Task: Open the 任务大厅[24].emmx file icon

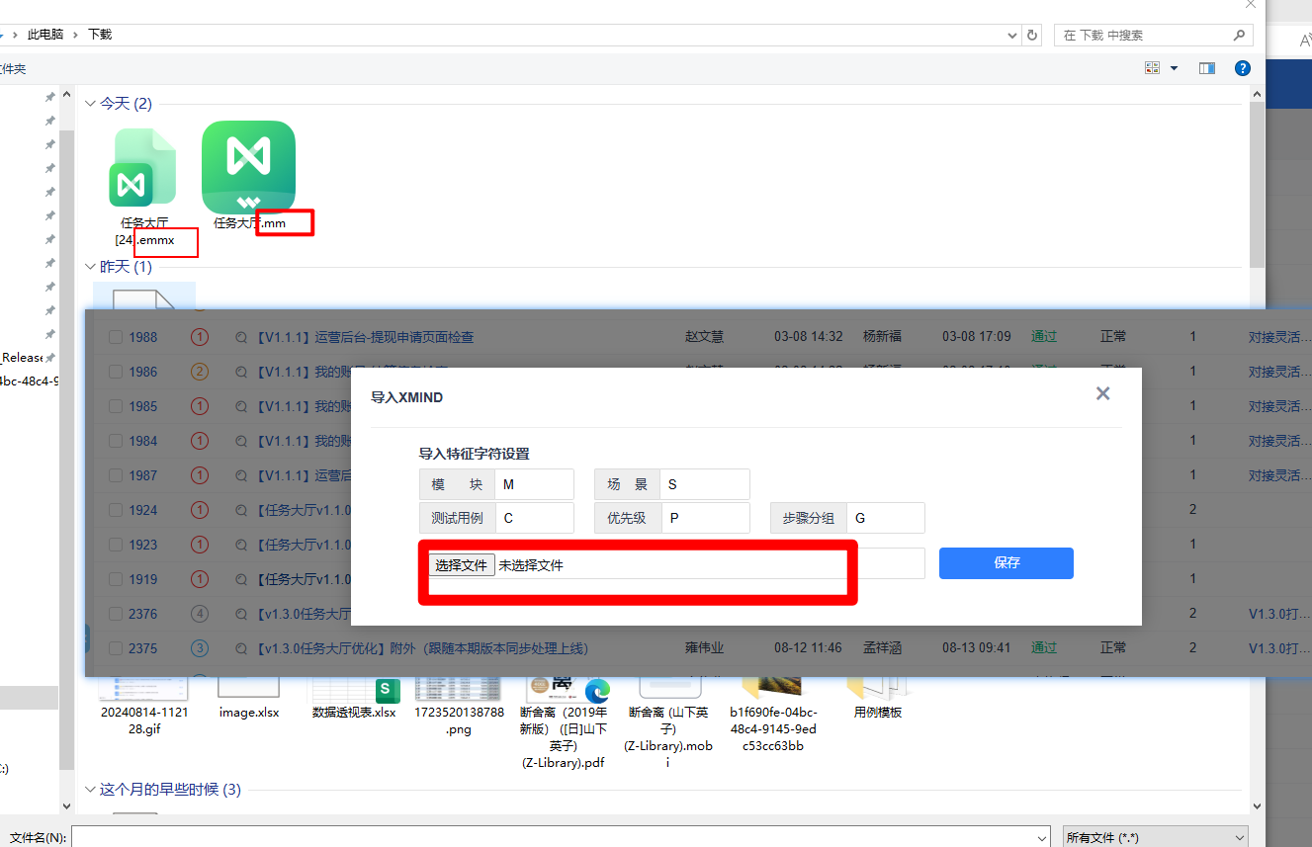Action: 143,168
